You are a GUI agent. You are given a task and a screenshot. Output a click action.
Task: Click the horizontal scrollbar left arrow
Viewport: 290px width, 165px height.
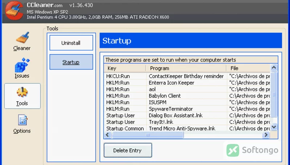[108, 135]
